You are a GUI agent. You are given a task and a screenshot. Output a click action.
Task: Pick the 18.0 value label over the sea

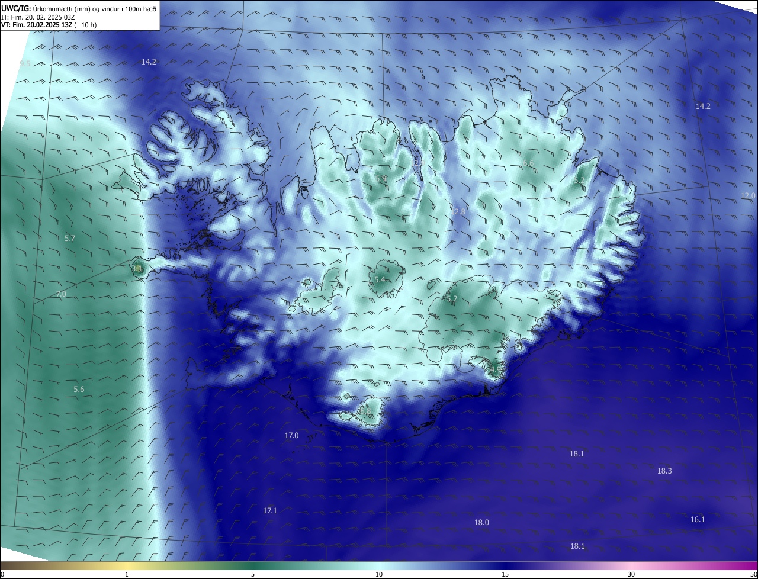[481, 523]
